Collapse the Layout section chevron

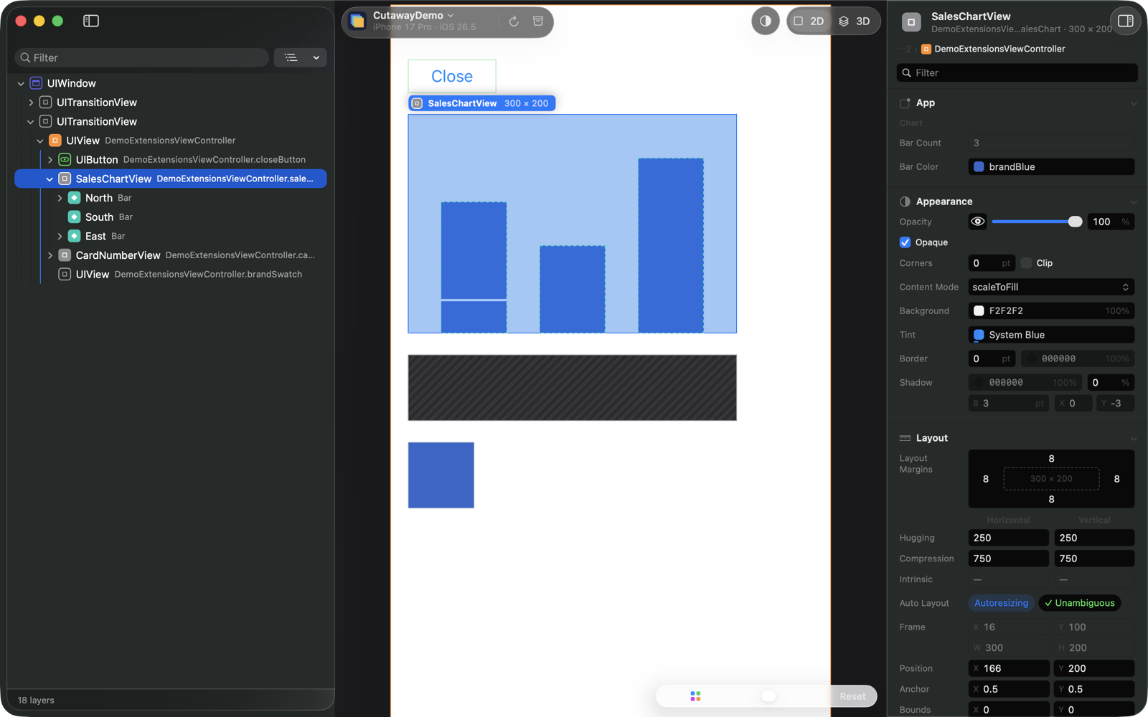pyautogui.click(x=1134, y=438)
